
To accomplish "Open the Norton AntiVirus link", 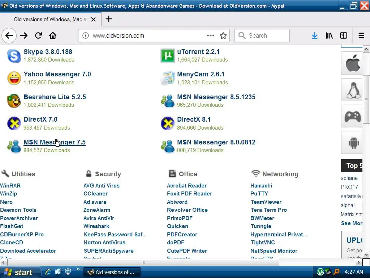I will 104,243.
